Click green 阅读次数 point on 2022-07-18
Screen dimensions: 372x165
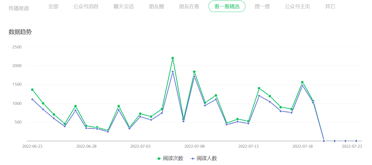coord(302,82)
